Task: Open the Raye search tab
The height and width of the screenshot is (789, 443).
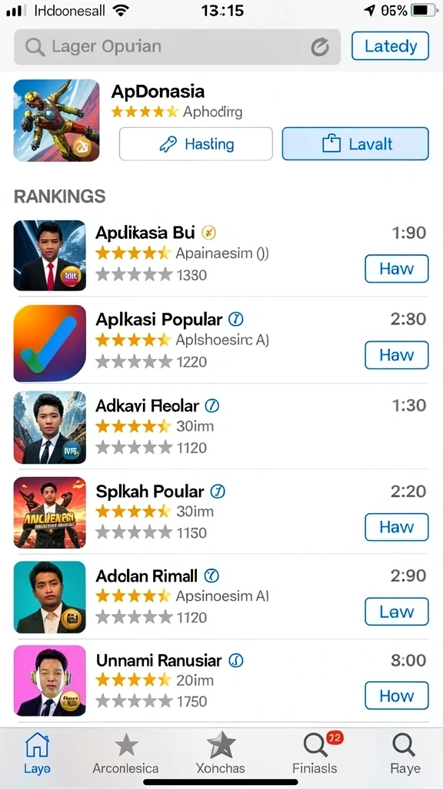Action: [x=405, y=753]
